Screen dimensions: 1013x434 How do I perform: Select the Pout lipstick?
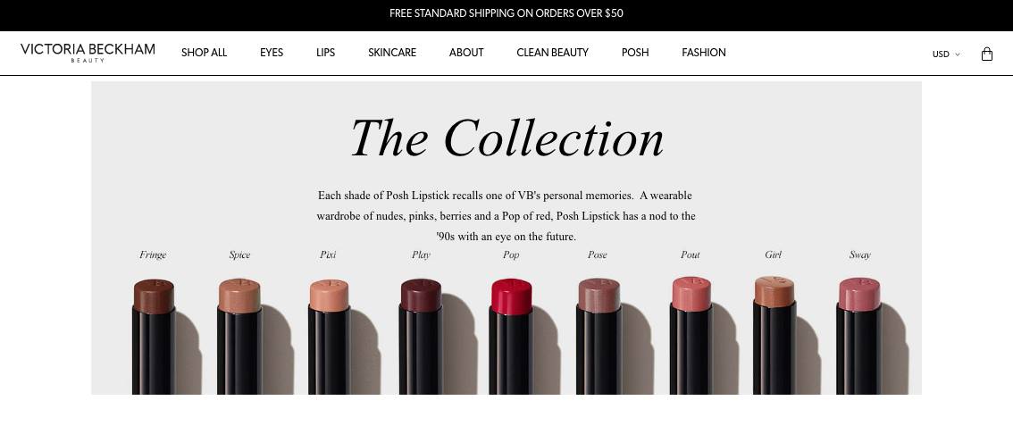point(691,336)
